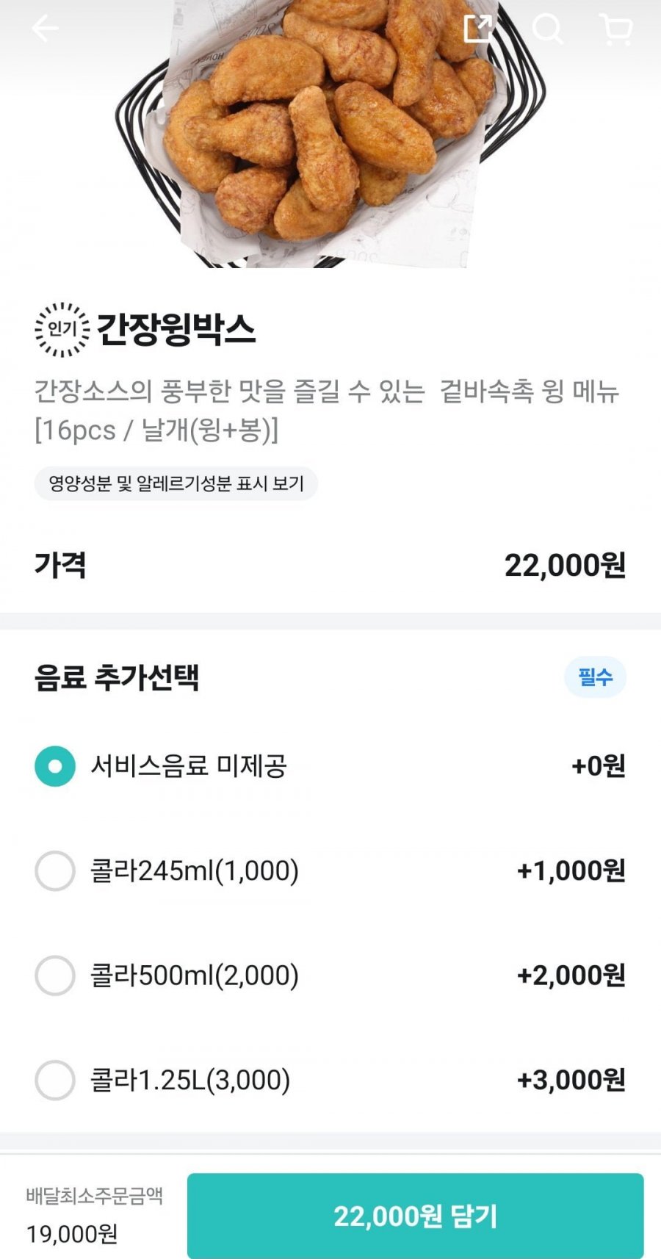Click the 필수 required badge

point(595,677)
